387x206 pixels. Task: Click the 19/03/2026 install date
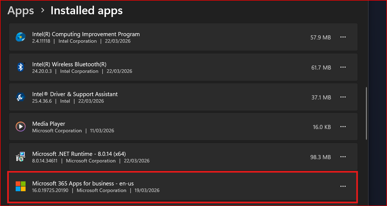point(147,190)
